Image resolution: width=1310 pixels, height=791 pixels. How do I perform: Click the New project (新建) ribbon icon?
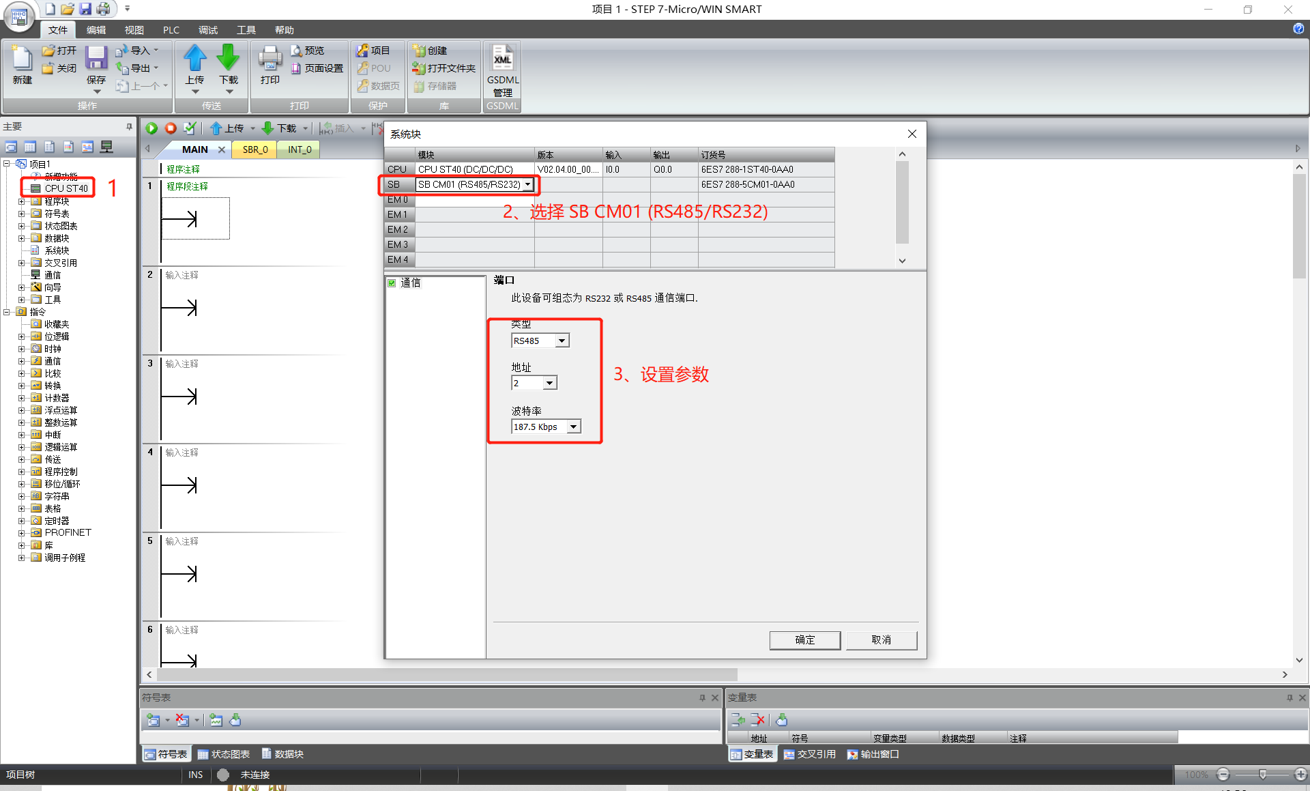(22, 59)
